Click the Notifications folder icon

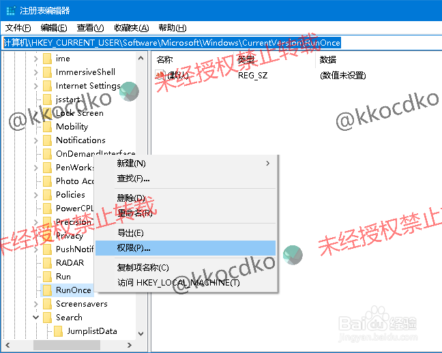click(x=47, y=140)
